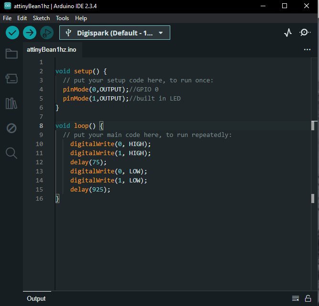
Task: Click 'digitalWrite(0, HIGH);' line
Action: pyautogui.click(x=110, y=144)
